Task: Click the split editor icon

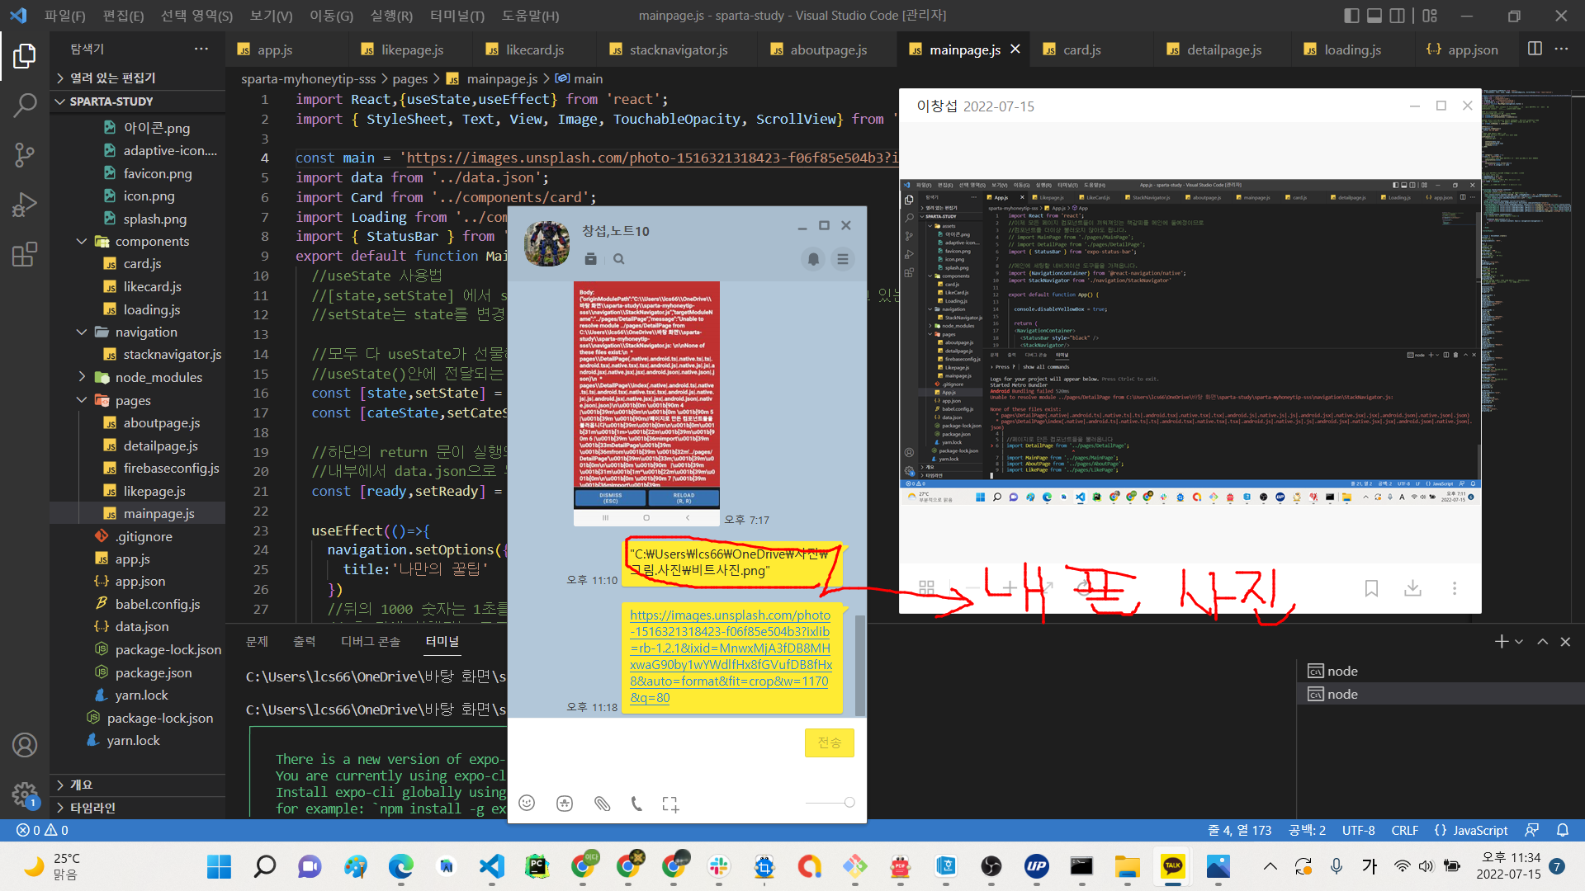Action: click(x=1535, y=49)
